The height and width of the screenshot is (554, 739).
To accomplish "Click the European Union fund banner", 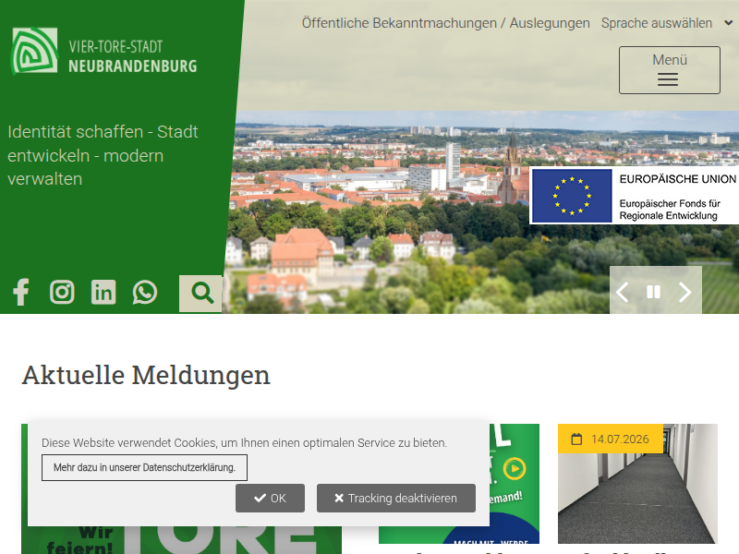I will click(634, 195).
